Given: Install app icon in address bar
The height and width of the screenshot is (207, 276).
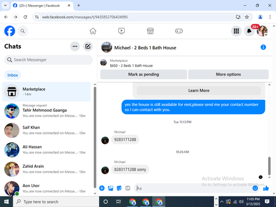Looking at the screenshot, I should point(238,17).
